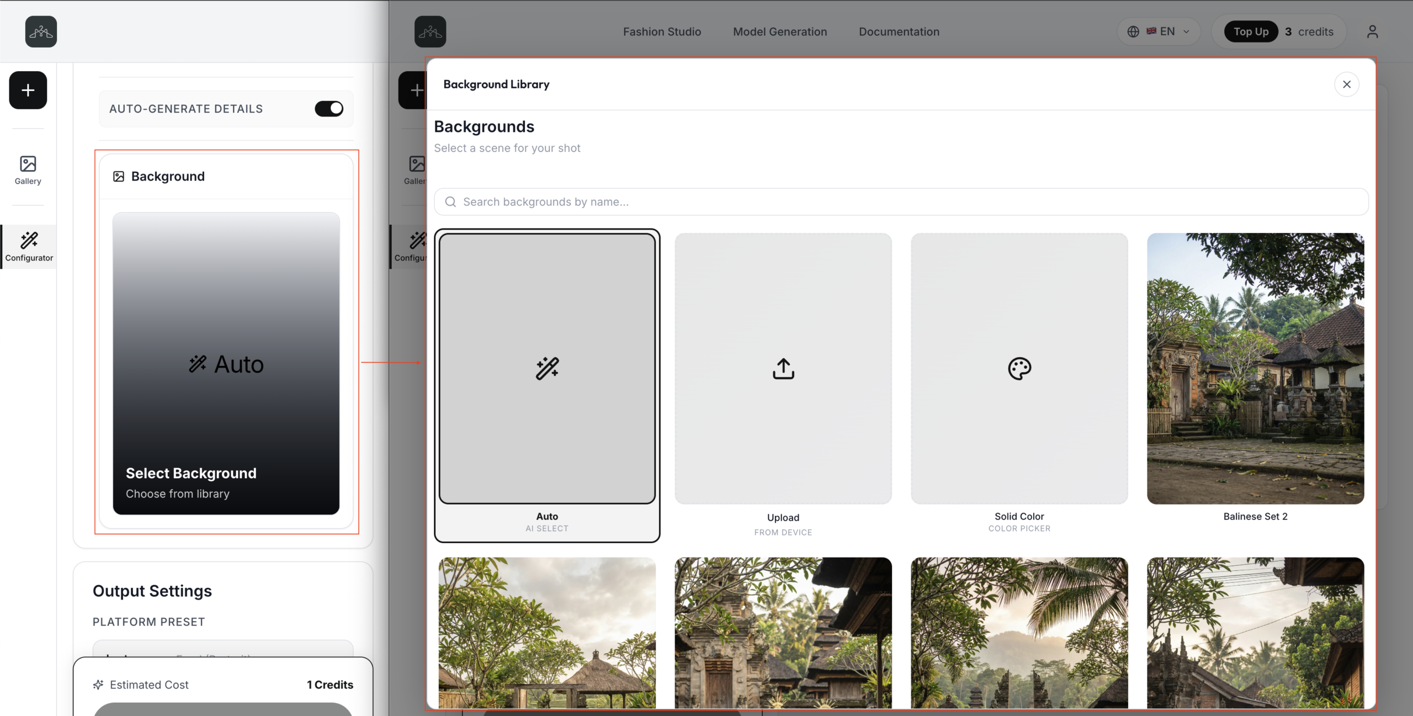The image size is (1413, 716).
Task: Select the Balinese Set 2 background thumbnail
Action: (x=1255, y=368)
